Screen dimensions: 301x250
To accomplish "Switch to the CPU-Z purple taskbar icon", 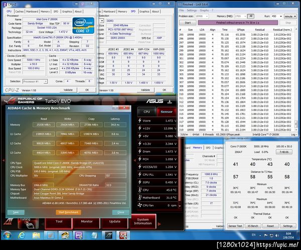I will click(79, 235).
